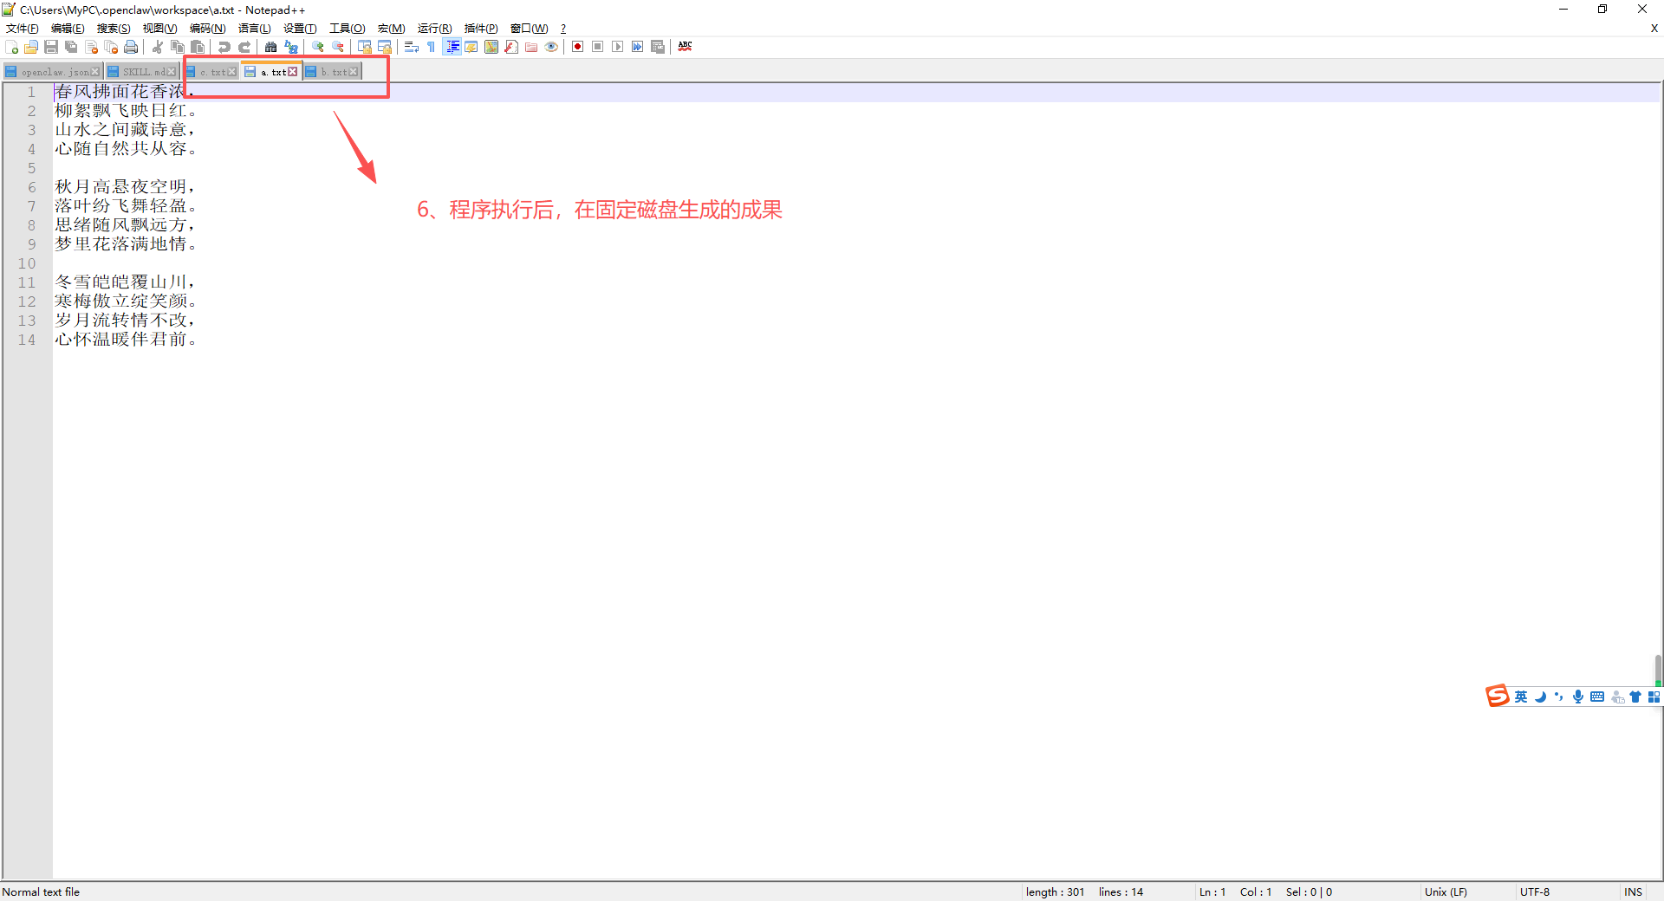The height and width of the screenshot is (901, 1664).
Task: Copy selection using the Copy toolbar icon
Action: (178, 47)
